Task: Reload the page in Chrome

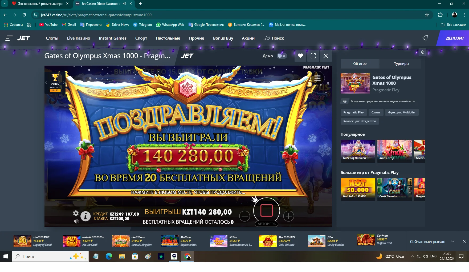Action: 24,15
